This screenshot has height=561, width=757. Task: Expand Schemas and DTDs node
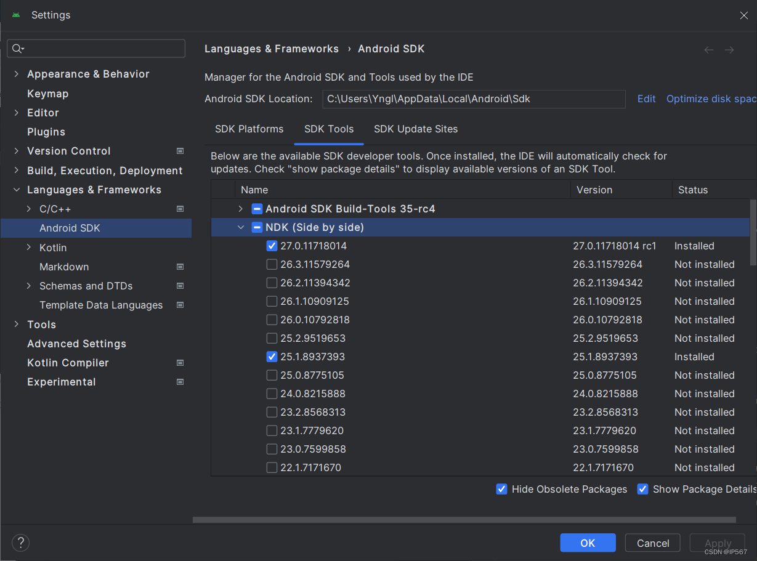(x=29, y=286)
